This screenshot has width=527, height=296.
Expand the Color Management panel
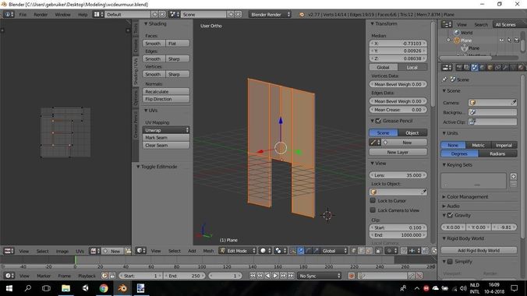[467, 196]
